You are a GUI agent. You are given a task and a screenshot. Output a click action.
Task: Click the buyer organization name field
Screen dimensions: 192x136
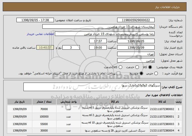(x=98, y=27)
